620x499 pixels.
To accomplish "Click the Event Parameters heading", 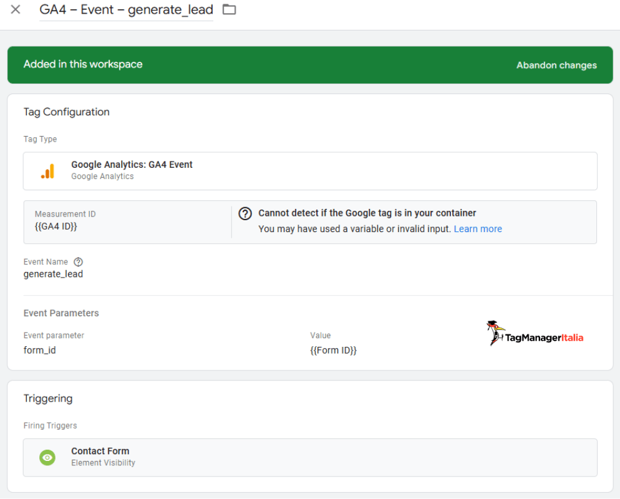I will 61,313.
